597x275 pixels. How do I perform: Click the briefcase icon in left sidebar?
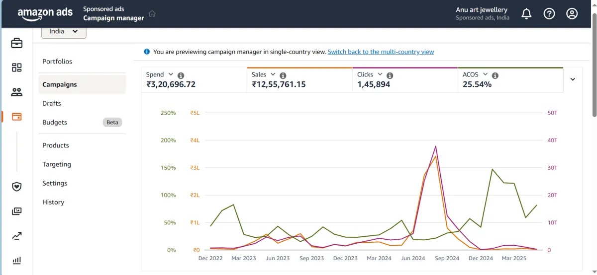(x=17, y=43)
